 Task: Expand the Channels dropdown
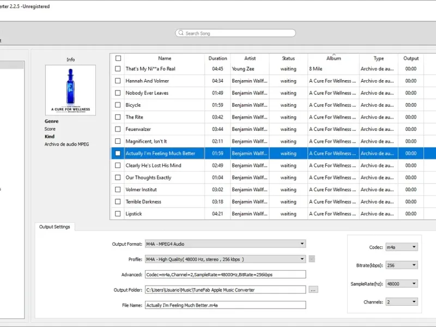[401, 302]
